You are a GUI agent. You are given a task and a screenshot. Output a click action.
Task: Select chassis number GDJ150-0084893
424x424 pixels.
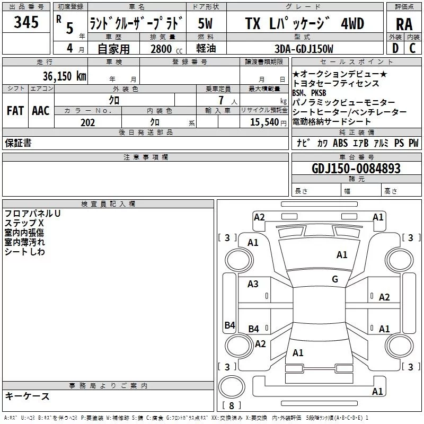(356, 168)
